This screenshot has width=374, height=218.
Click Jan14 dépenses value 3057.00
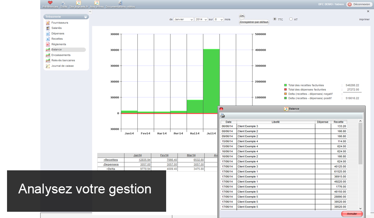coord(145,164)
